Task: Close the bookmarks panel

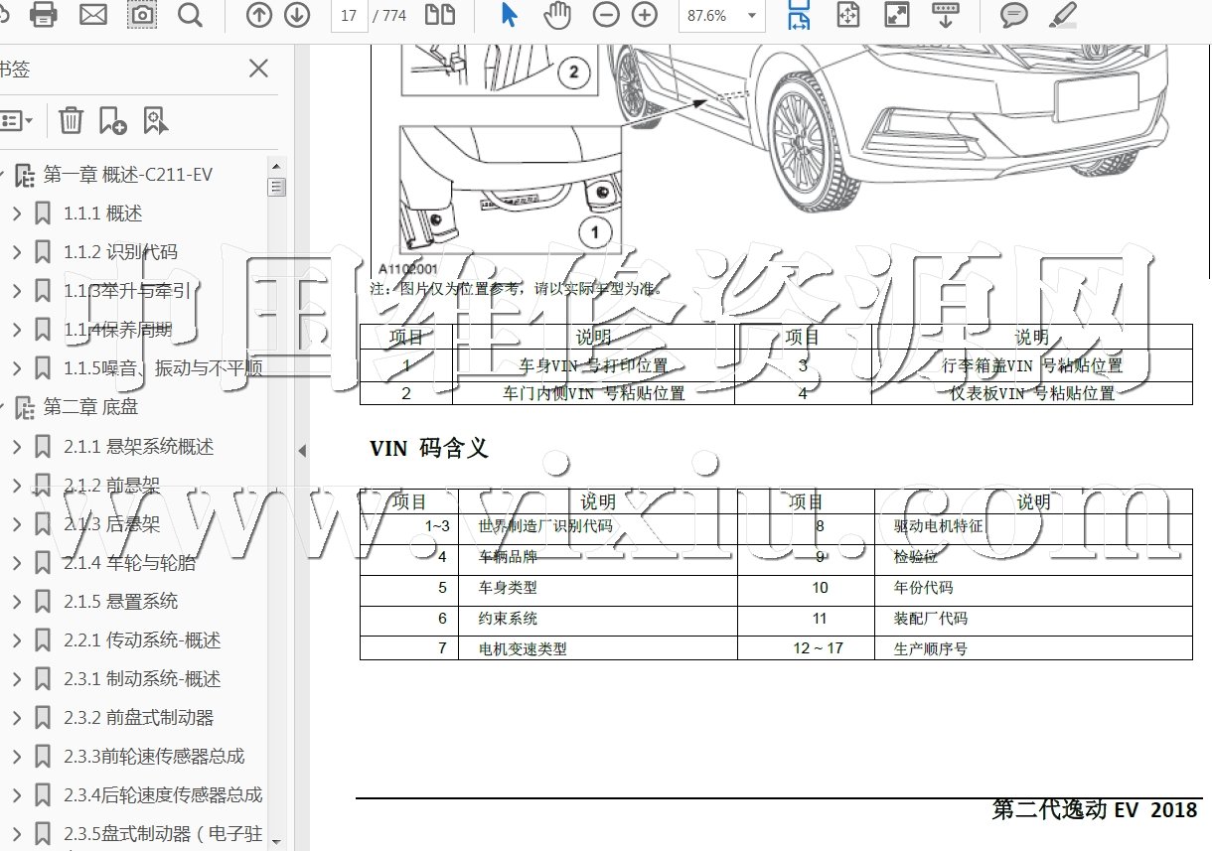Action: pyautogui.click(x=258, y=69)
